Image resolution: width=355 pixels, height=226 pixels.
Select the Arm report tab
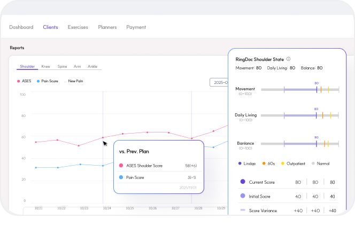coord(77,66)
